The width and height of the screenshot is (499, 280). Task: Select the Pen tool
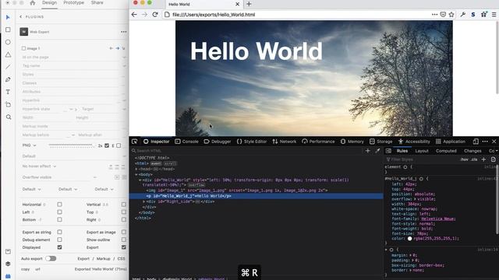(8, 79)
